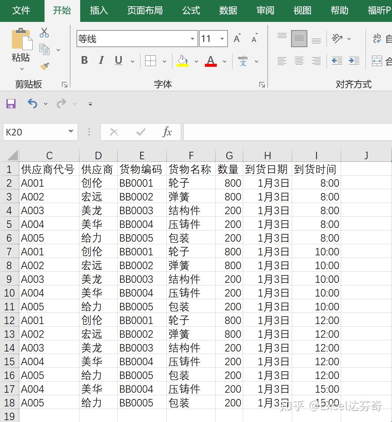Toggle italic formatting
The image size is (392, 422).
pos(101,60)
